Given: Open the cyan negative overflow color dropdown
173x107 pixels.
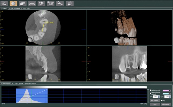Looking at the screenshot, I should [x=167, y=94].
